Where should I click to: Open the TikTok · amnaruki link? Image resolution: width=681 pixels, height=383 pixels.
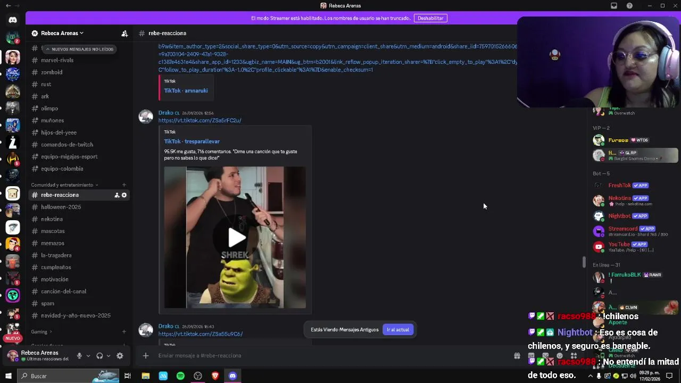(x=186, y=91)
